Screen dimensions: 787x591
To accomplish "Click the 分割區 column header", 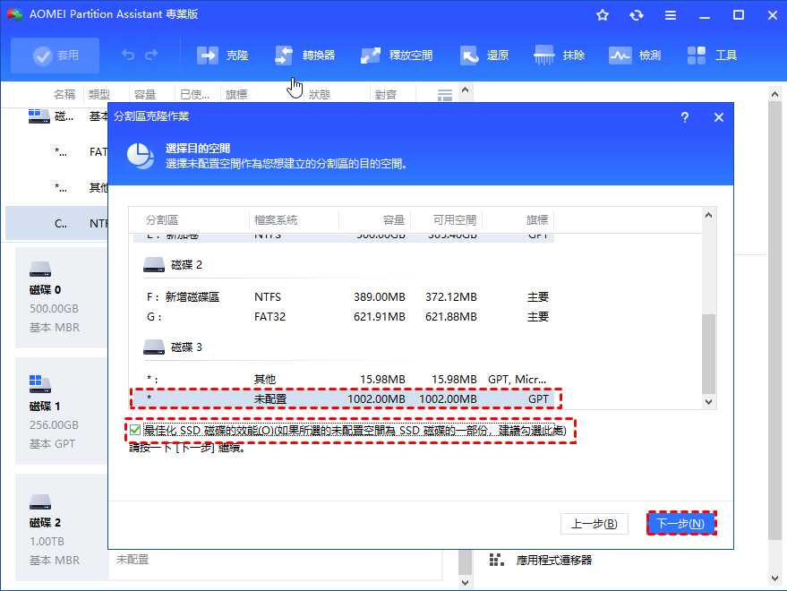I will [x=162, y=220].
